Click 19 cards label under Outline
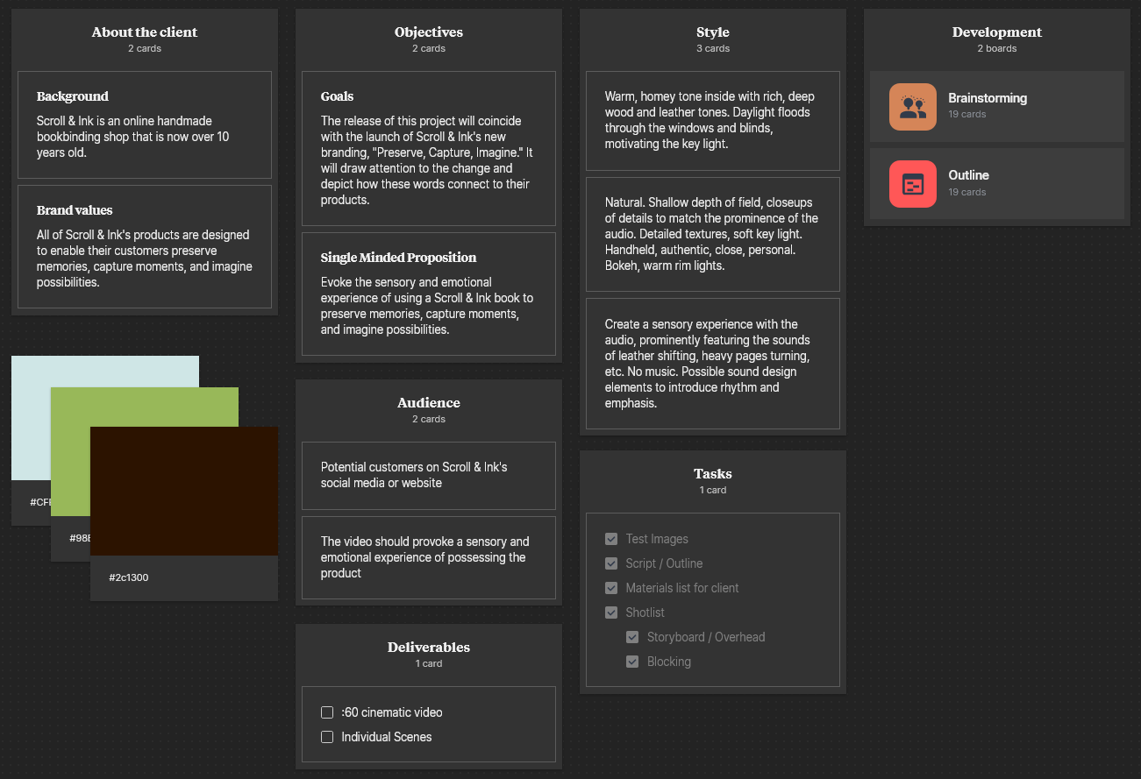 (x=967, y=192)
